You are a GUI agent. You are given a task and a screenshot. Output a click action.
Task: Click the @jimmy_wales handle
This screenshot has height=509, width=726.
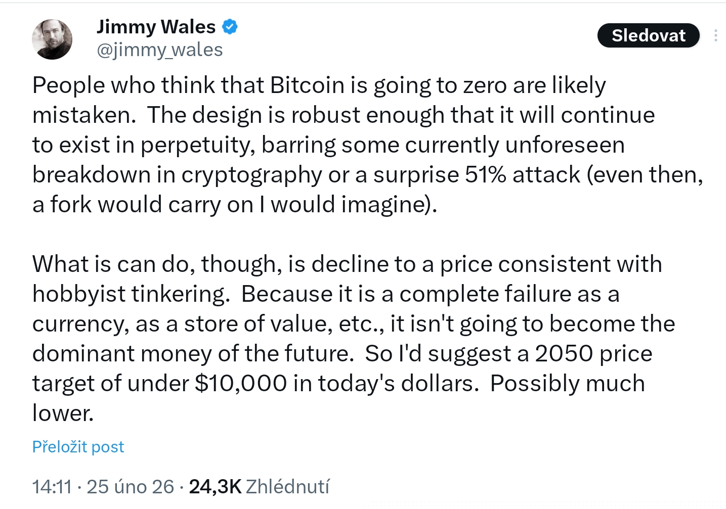point(159,50)
